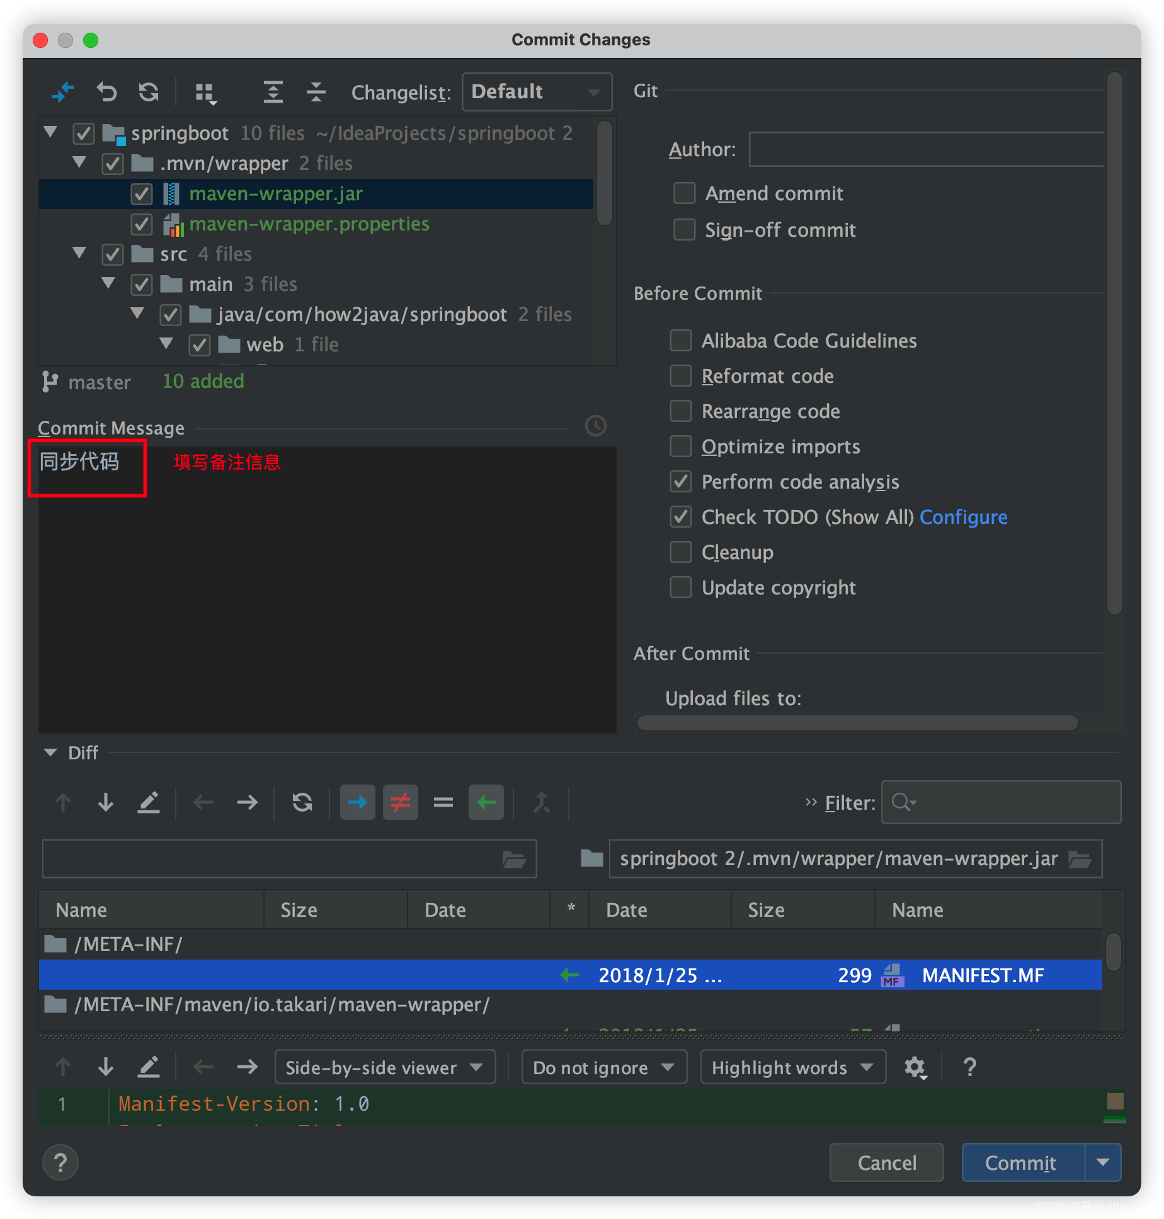Enable Amend commit
Viewport: 1164px width, 1219px height.
point(685,193)
